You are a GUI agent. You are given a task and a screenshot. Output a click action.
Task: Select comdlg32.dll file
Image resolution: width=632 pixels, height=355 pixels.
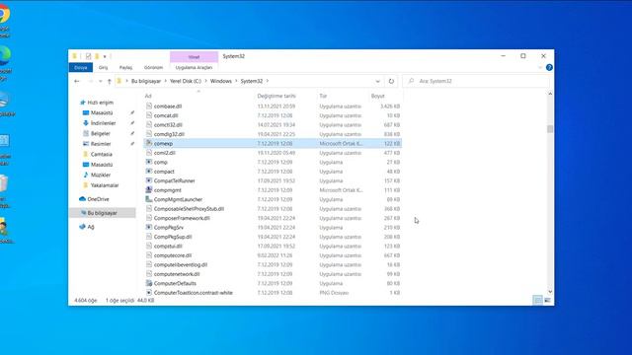[169, 134]
